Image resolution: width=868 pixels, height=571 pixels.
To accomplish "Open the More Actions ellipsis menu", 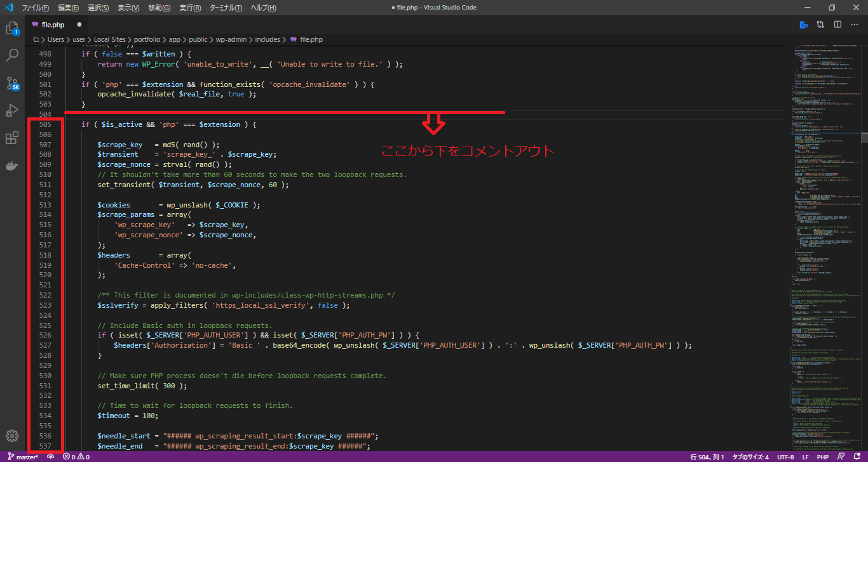I will (x=855, y=25).
